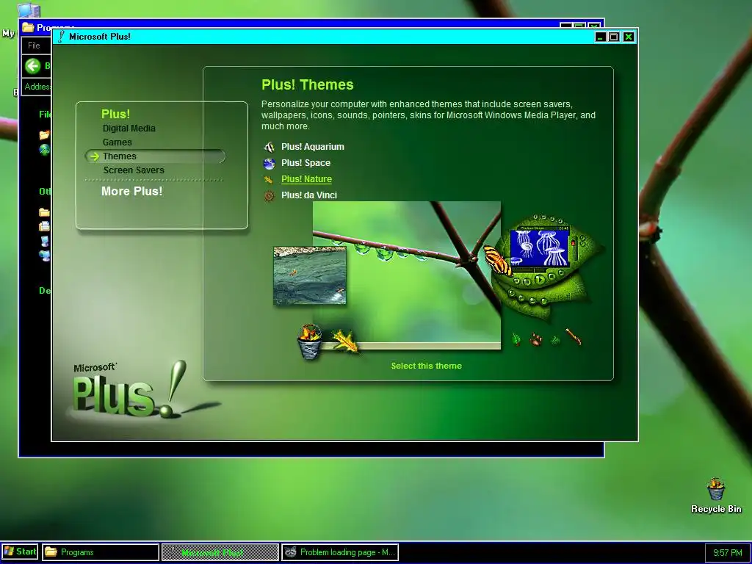Click the globe icon beside Plus! Space

click(x=269, y=164)
